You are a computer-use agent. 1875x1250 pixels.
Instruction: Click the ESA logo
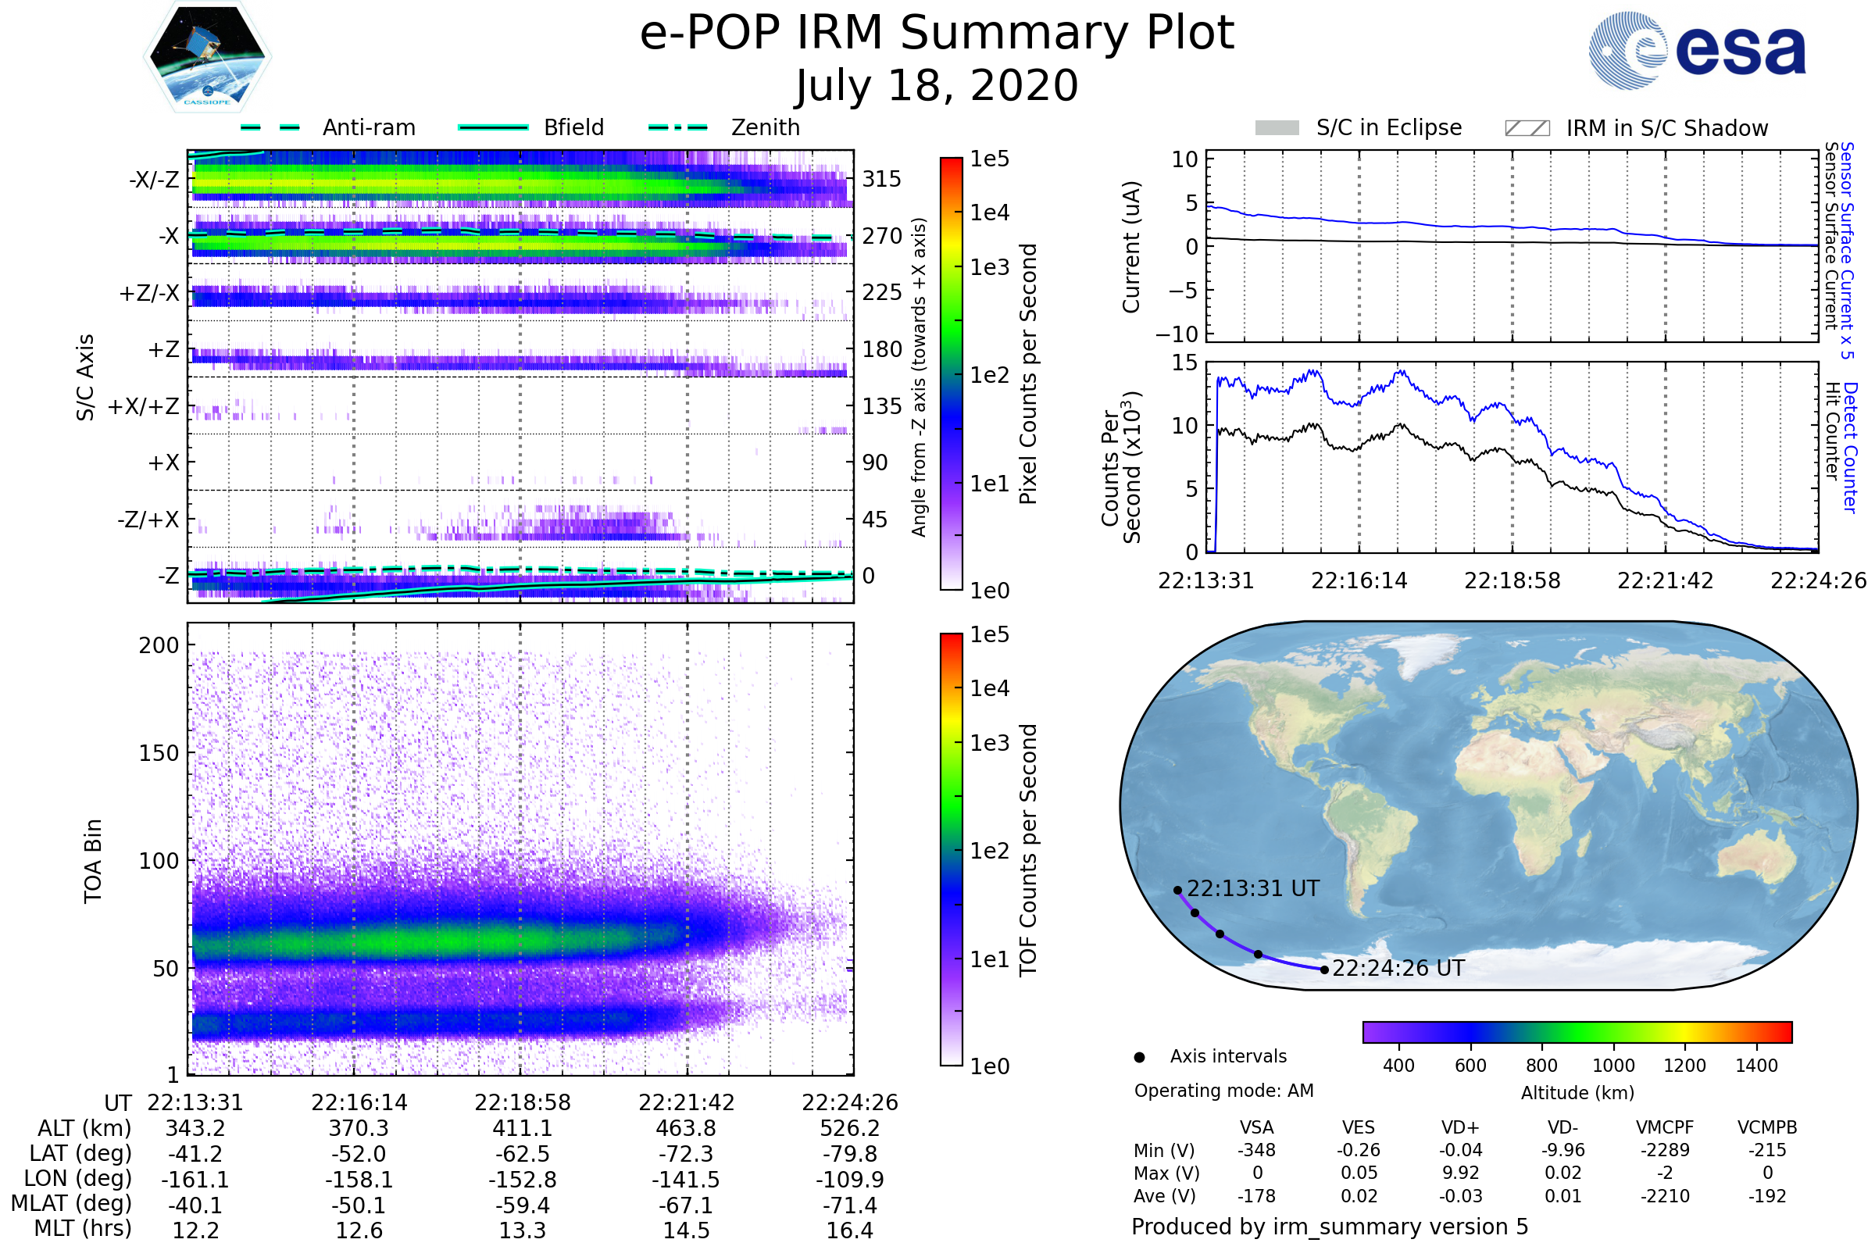[x=1696, y=51]
